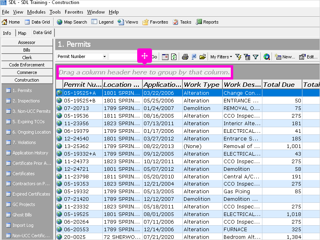Open the Modules menu
320x240 pixels.
coord(36,12)
